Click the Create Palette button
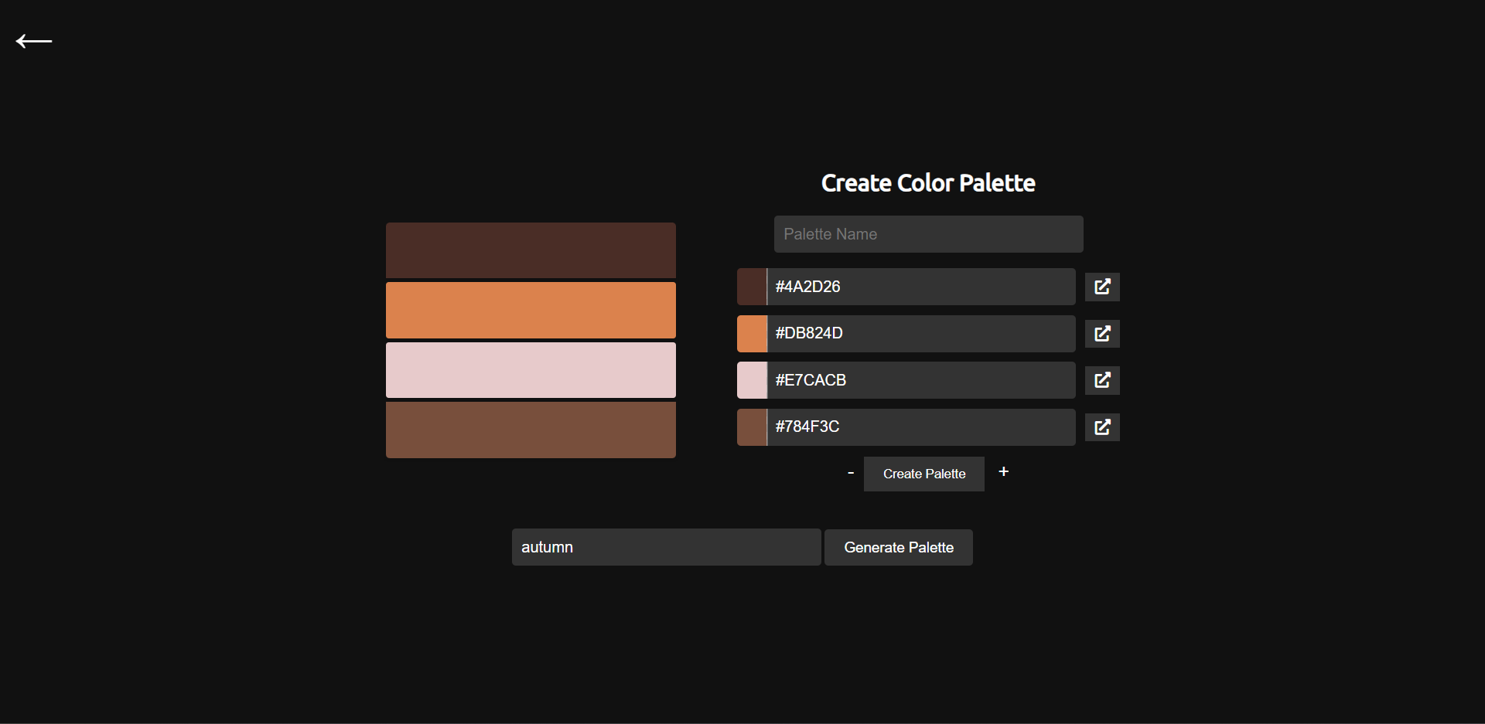Screen dimensions: 1485x724 tap(923, 474)
